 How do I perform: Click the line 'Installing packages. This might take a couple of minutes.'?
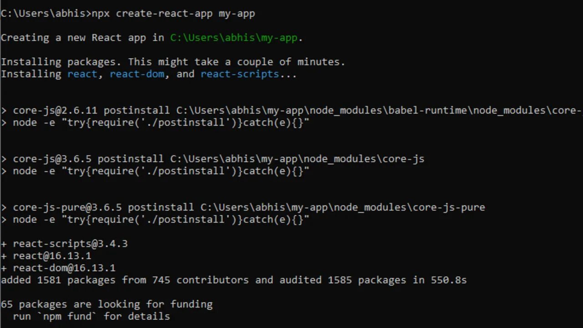click(x=173, y=62)
